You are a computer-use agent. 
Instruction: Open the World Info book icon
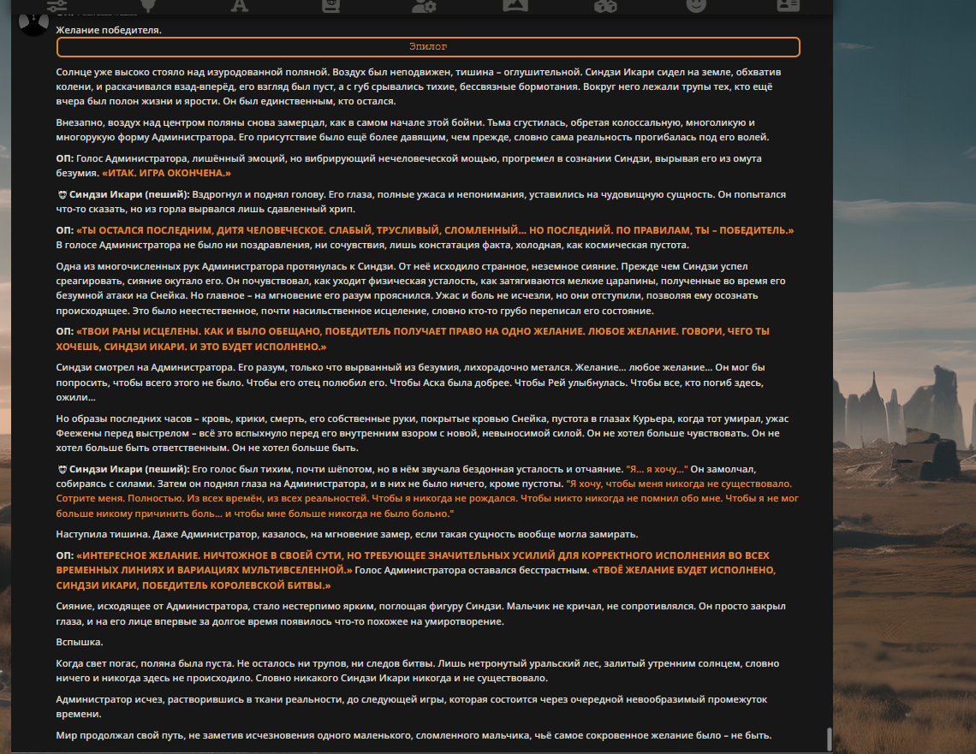[x=330, y=6]
